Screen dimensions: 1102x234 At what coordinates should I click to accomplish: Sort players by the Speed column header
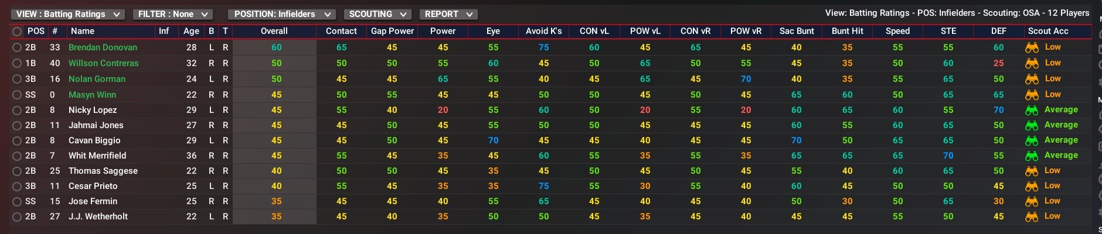897,31
